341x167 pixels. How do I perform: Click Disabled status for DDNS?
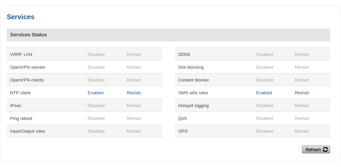(264, 55)
